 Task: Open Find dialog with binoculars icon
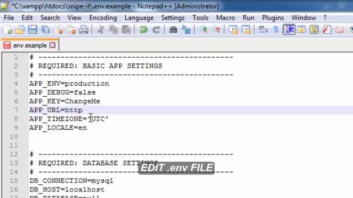[x=173, y=30]
